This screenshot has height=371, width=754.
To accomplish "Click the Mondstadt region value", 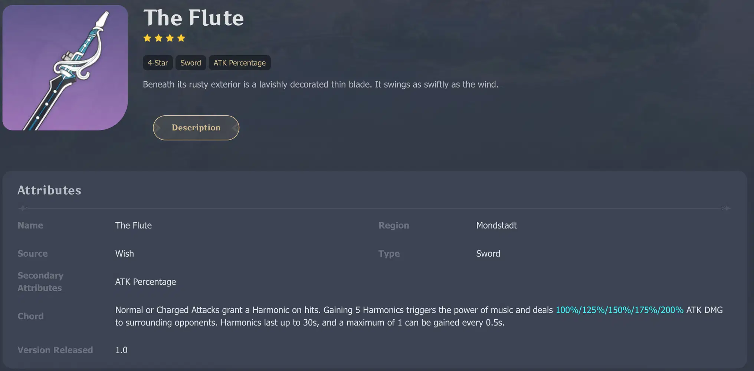I will pos(496,225).
